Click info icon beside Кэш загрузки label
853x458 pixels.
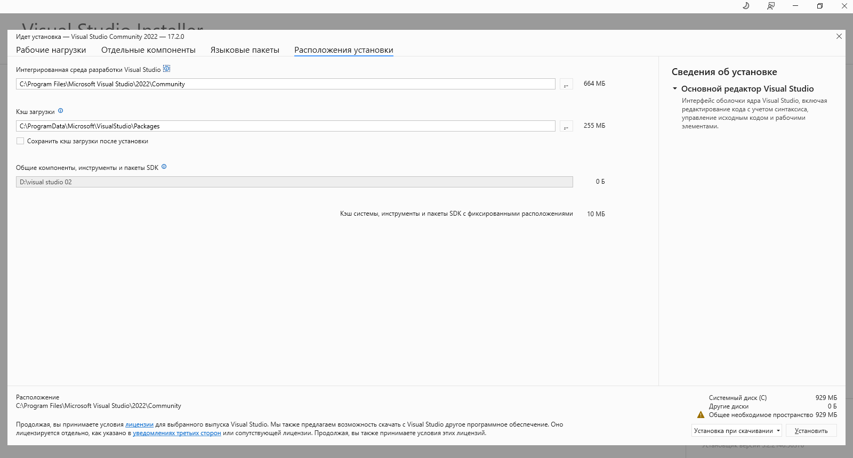(x=60, y=111)
